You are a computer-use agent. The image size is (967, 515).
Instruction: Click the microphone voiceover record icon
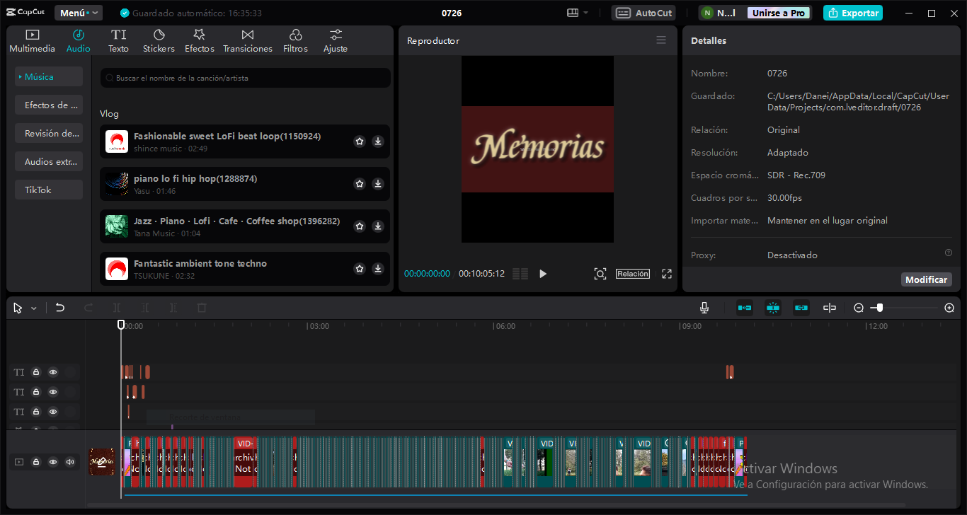[704, 308]
